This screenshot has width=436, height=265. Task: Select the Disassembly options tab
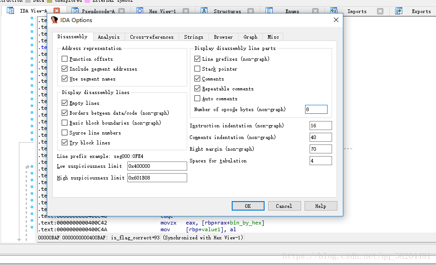[x=72, y=36]
